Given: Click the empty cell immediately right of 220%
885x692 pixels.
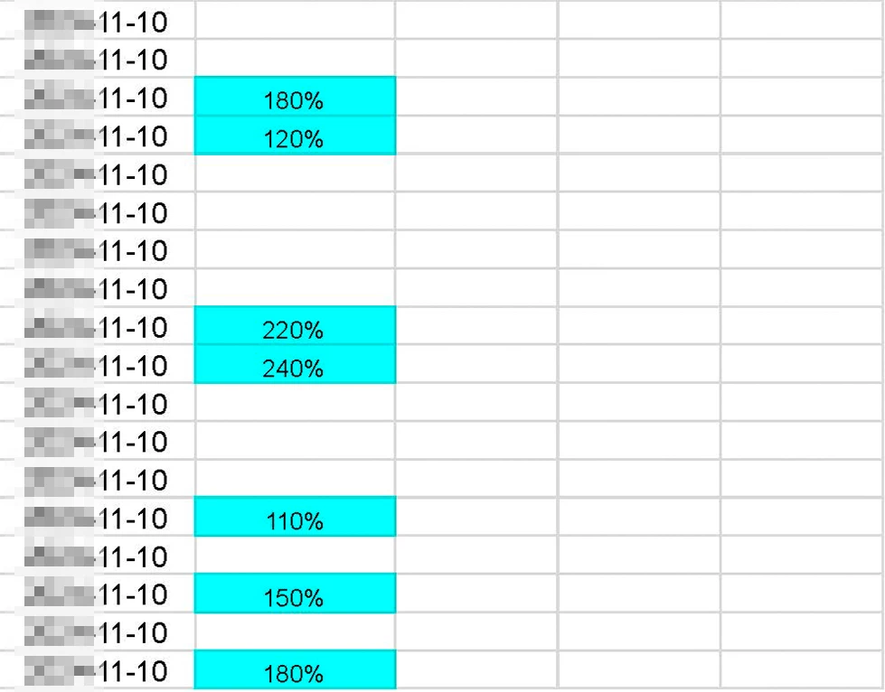Looking at the screenshot, I should [477, 325].
